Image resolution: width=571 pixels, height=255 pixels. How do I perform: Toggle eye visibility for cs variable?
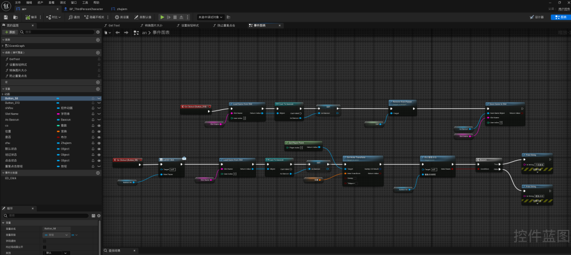(99, 126)
